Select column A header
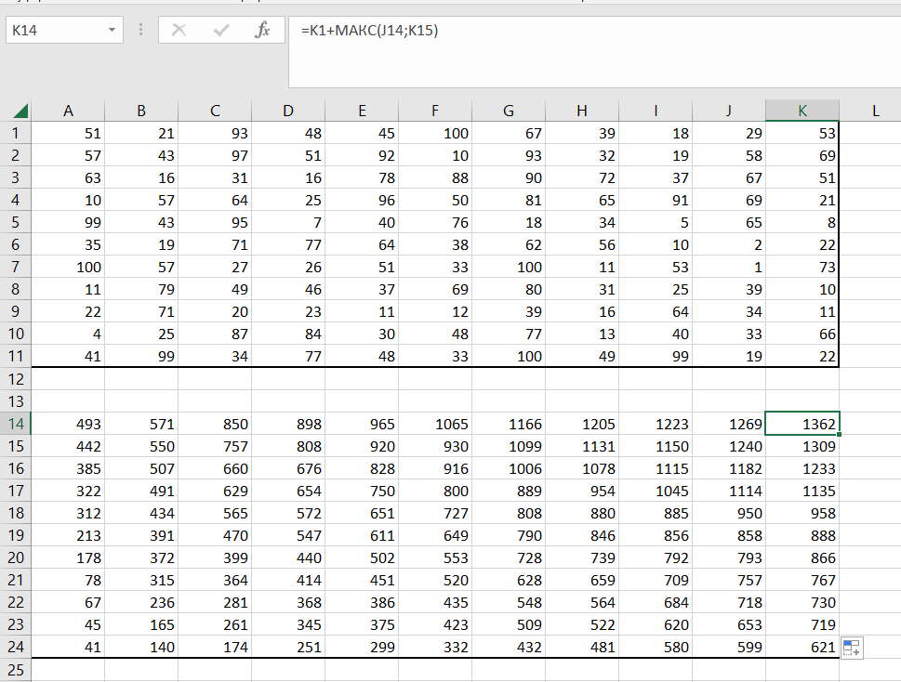The height and width of the screenshot is (682, 901). (68, 111)
